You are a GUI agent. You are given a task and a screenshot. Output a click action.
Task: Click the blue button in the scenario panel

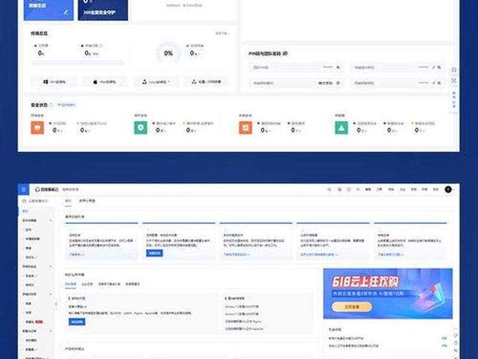pyautogui.click(x=77, y=322)
